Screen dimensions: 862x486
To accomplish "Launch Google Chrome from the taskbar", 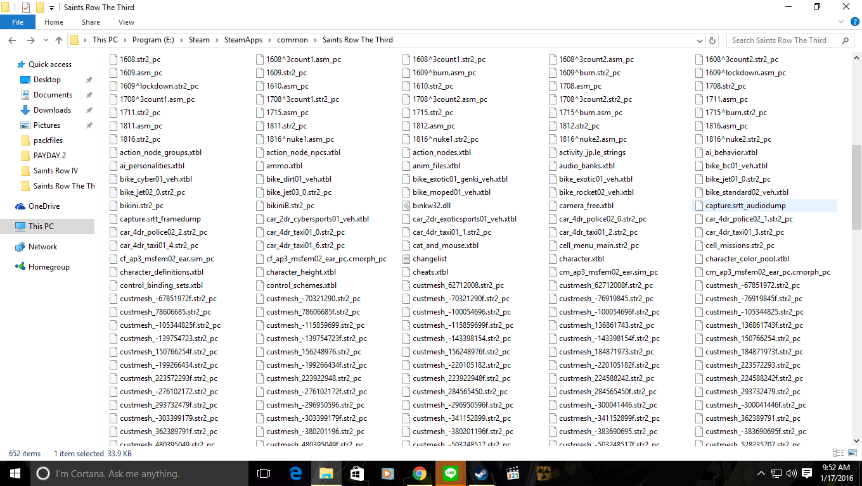I will tap(419, 473).
